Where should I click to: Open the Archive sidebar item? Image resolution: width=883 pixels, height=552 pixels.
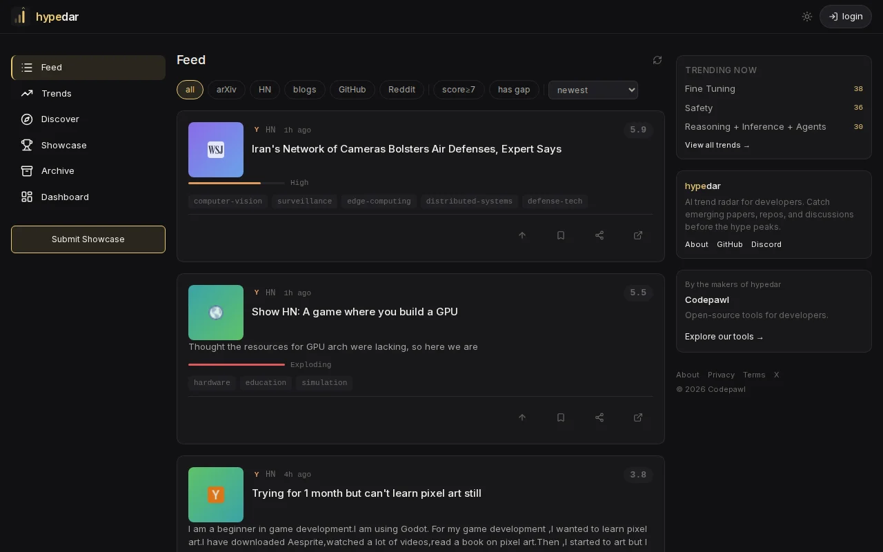pos(88,171)
